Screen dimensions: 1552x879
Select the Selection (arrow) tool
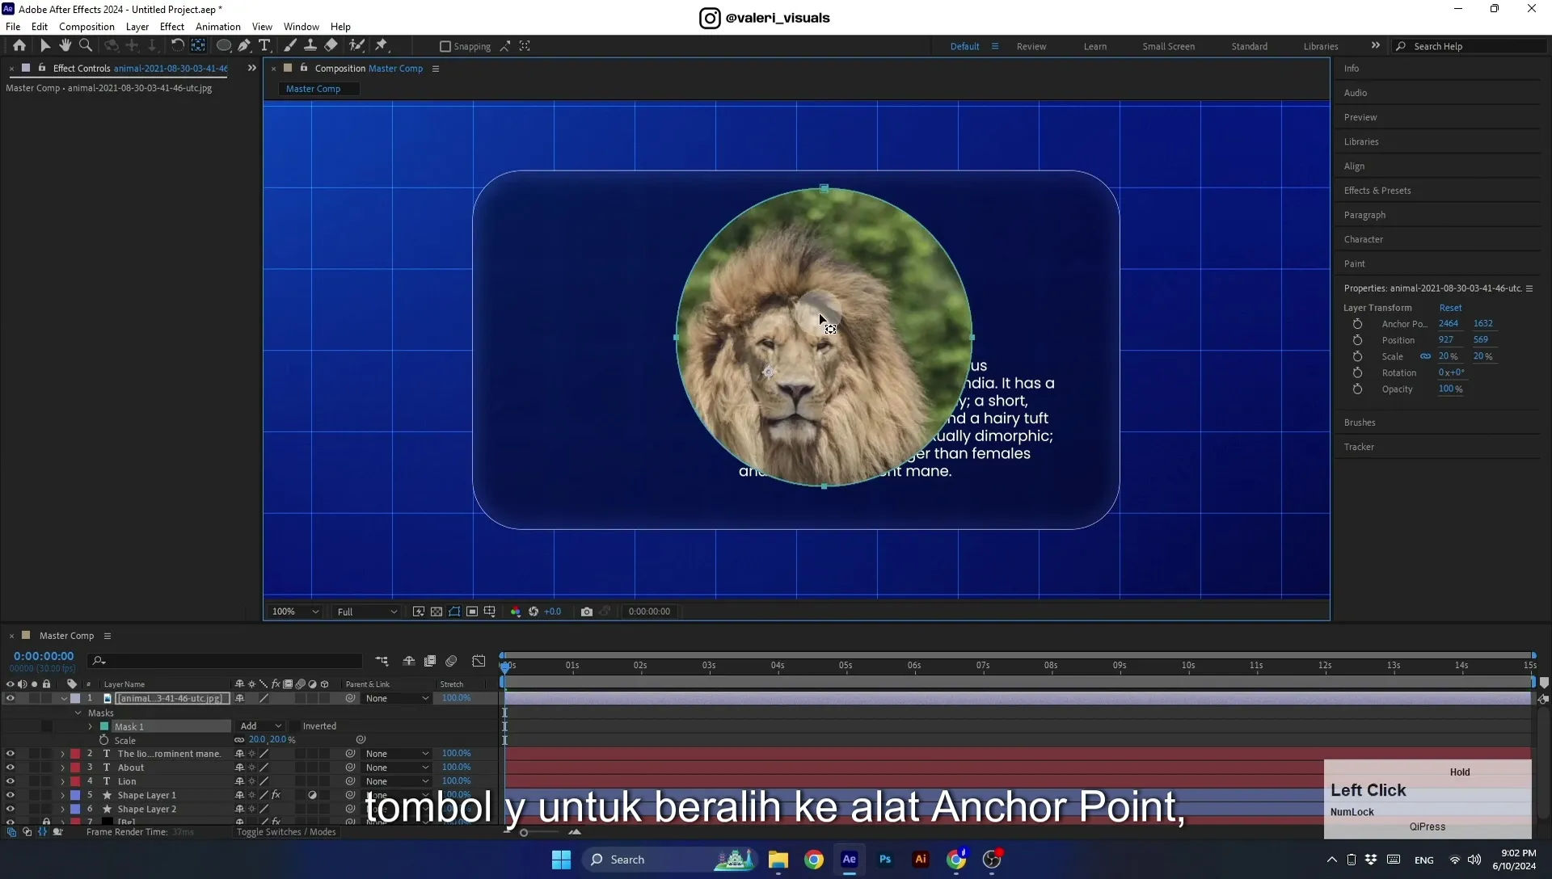click(45, 46)
